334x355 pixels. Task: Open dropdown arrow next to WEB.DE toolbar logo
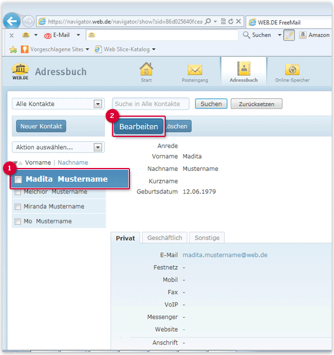coord(36,35)
